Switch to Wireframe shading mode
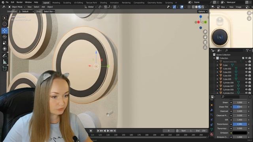The width and height of the screenshot is (253, 142). pyautogui.click(x=193, y=7)
